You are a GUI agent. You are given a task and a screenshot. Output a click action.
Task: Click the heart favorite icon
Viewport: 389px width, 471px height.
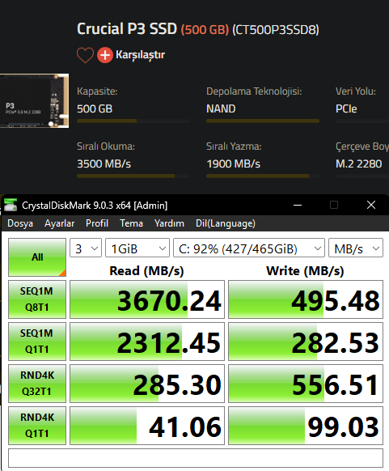[x=85, y=55]
